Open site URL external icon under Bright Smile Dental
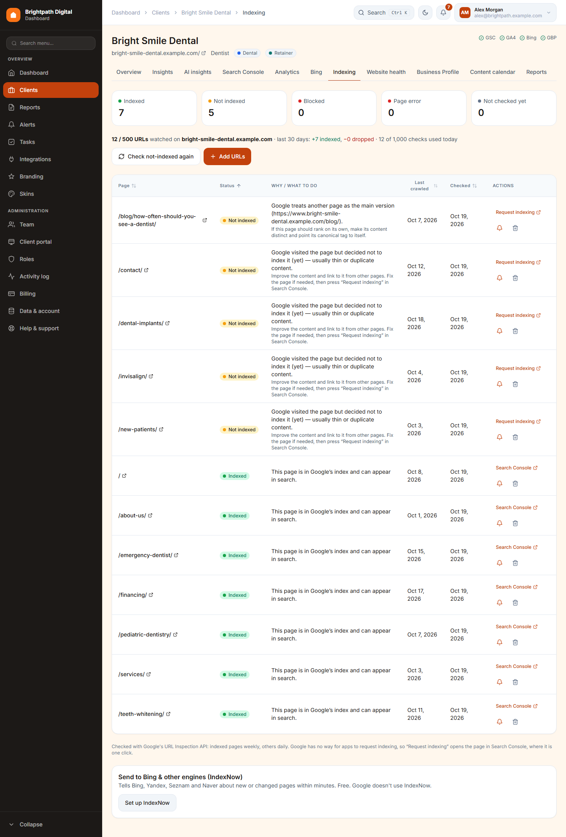 (x=204, y=53)
